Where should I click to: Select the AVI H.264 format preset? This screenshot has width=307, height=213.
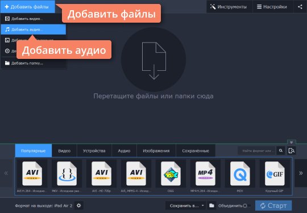(x=32, y=176)
